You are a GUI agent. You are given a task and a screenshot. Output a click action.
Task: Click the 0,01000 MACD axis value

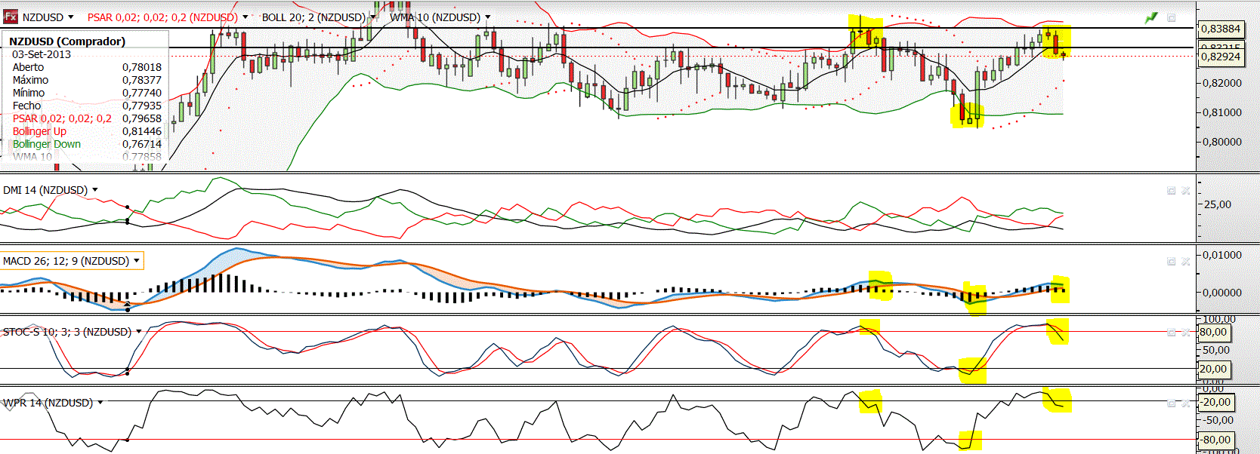tap(1222, 255)
